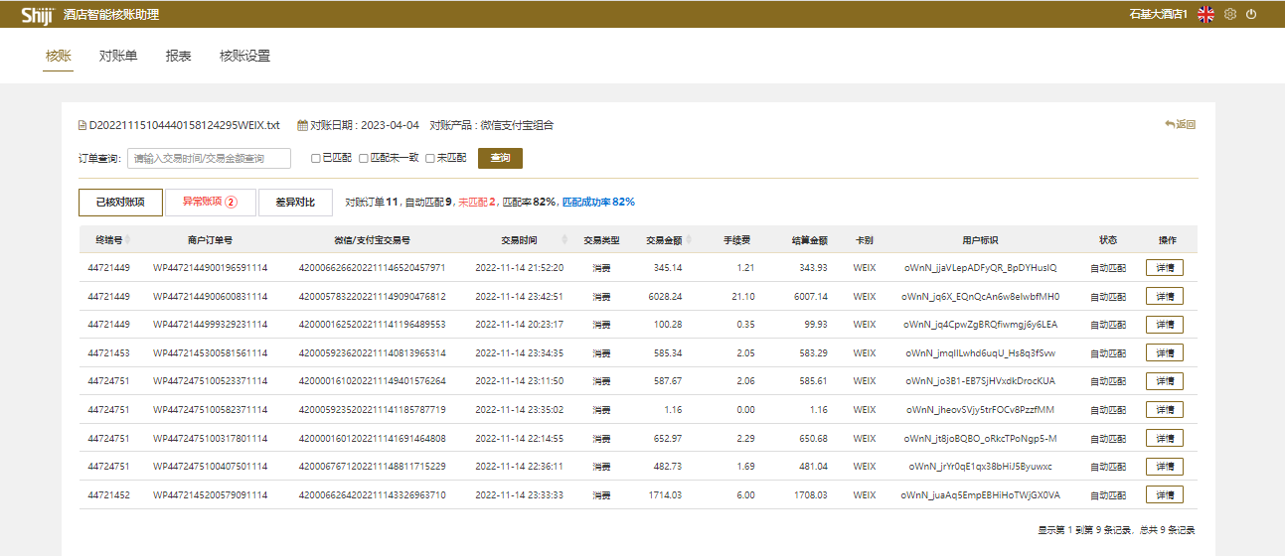Click the 查询 search button
This screenshot has width=1285, height=556.
(500, 158)
